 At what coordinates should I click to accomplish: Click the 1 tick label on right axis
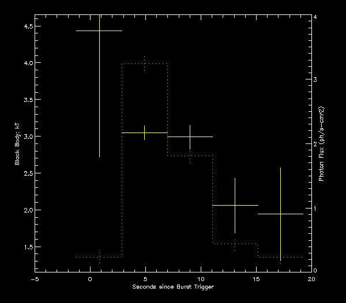(323, 207)
